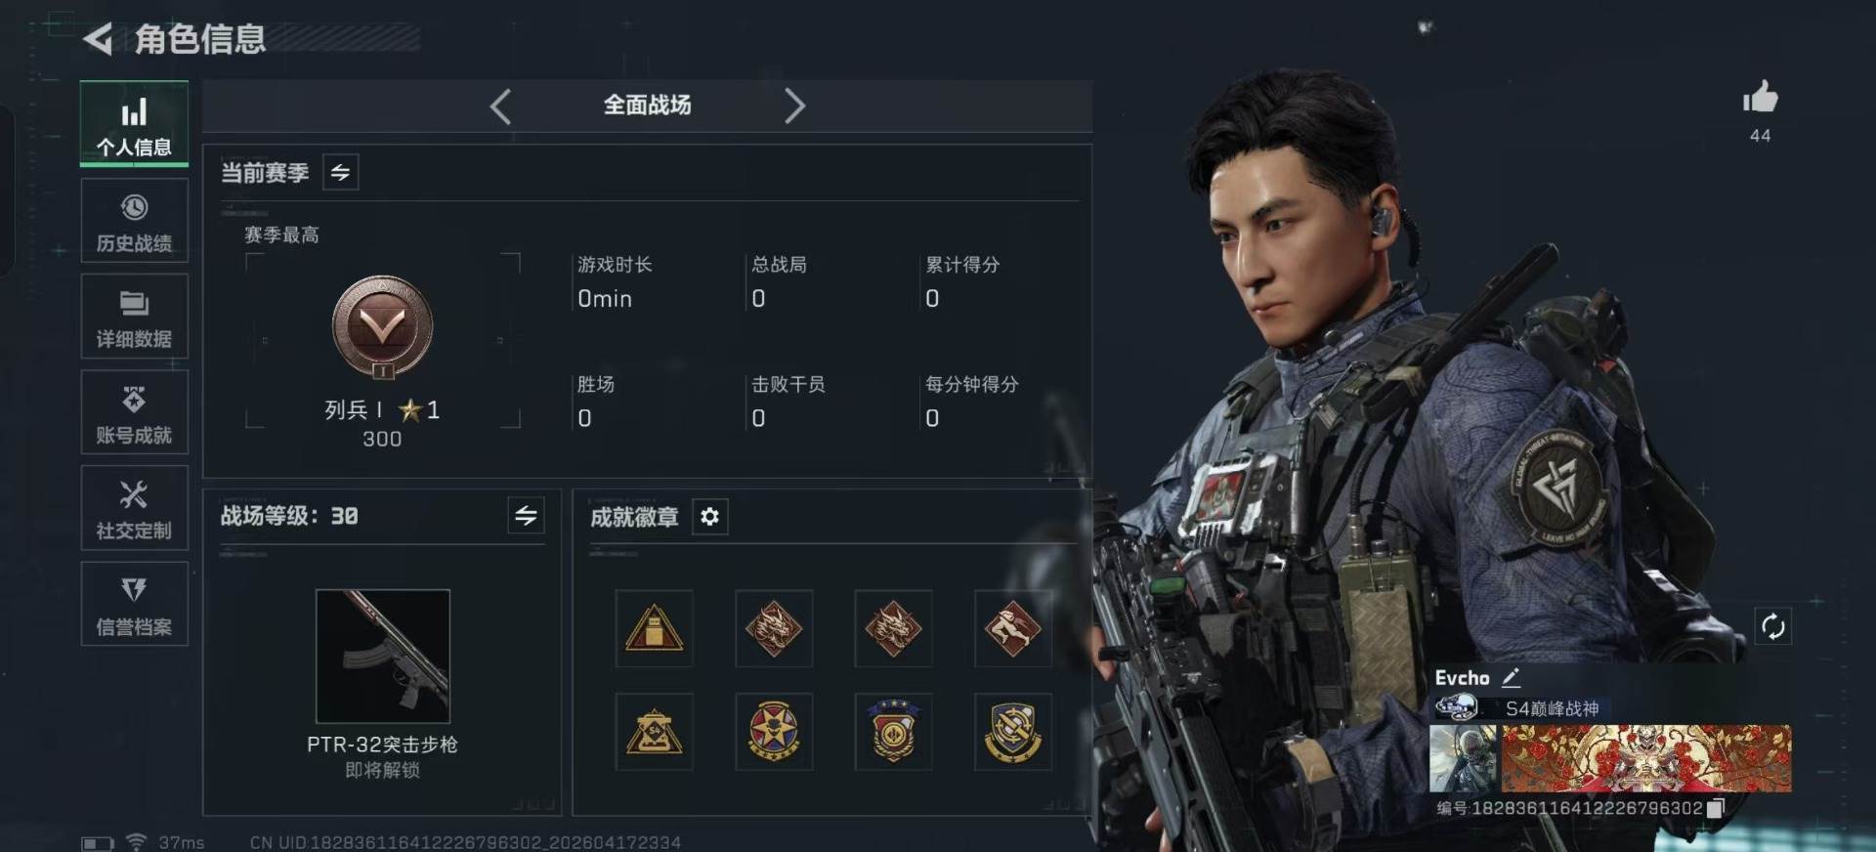This screenshot has width=1876, height=852.
Task: Select the PTR-32突击步枪 weapon thumbnail
Action: 383,656
